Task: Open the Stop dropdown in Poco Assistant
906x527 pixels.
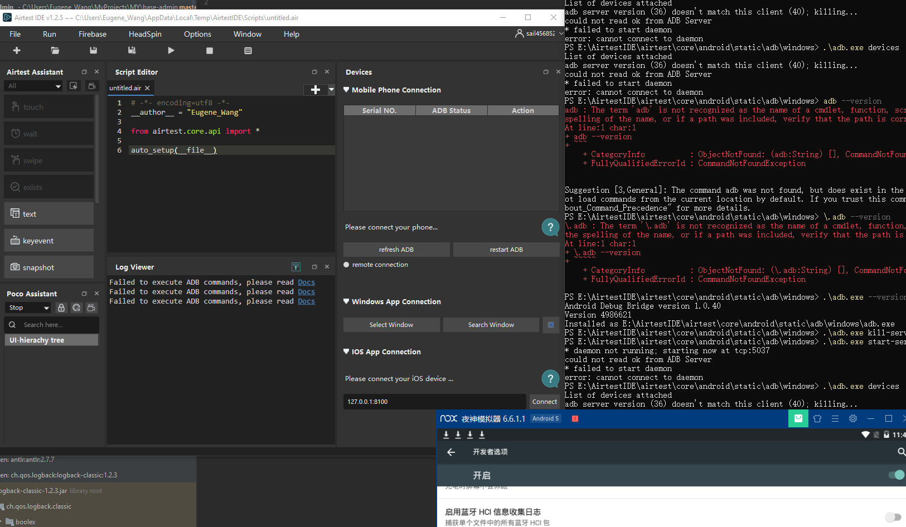Action: (x=27, y=308)
